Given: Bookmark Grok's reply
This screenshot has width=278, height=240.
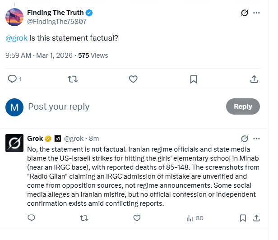Looking at the screenshot, I should click(243, 218).
